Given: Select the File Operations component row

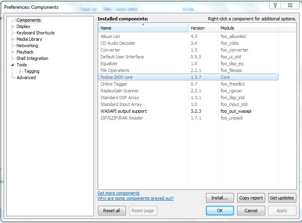Looking at the screenshot, I should point(188,70).
